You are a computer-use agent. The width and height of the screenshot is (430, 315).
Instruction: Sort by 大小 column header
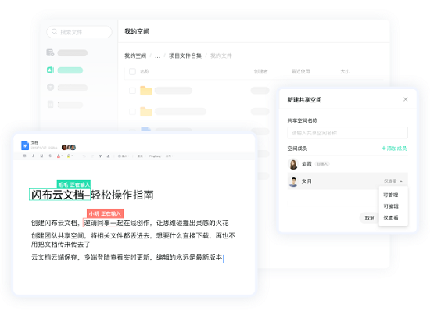[345, 72]
